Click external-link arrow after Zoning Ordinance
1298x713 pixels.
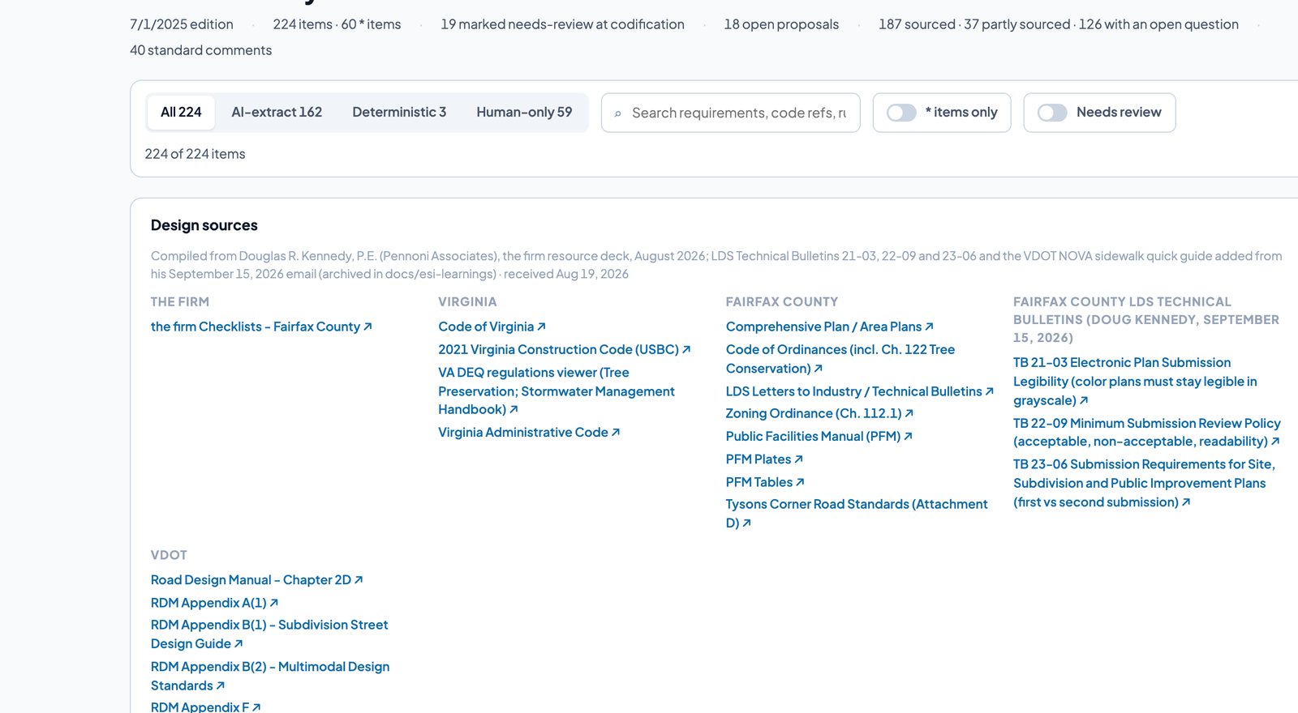pyautogui.click(x=909, y=413)
